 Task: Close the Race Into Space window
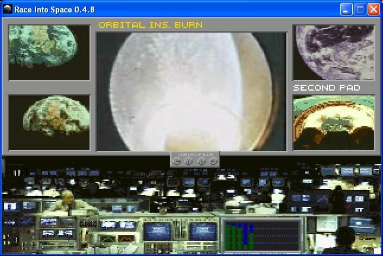374,9
